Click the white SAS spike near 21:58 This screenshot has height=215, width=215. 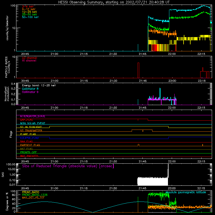point(168,171)
